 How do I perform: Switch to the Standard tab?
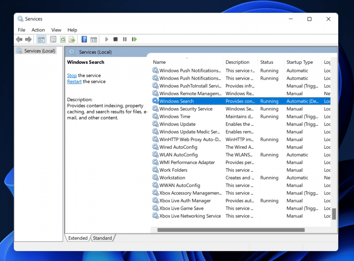pyautogui.click(x=102, y=238)
